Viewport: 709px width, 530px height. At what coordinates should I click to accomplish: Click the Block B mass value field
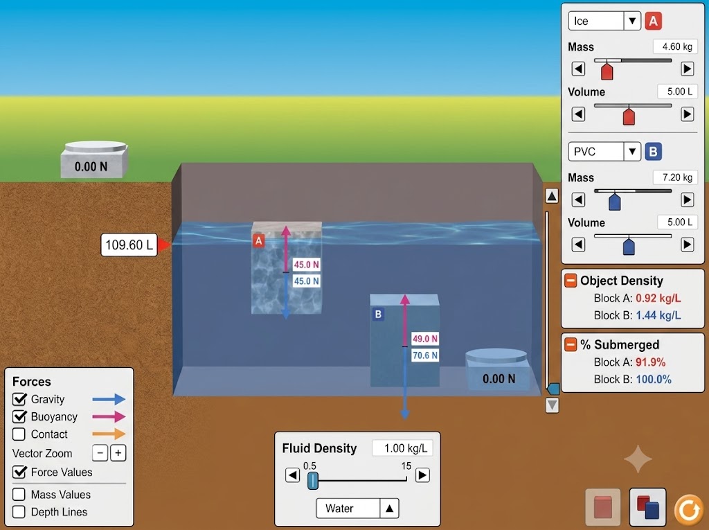tap(676, 177)
